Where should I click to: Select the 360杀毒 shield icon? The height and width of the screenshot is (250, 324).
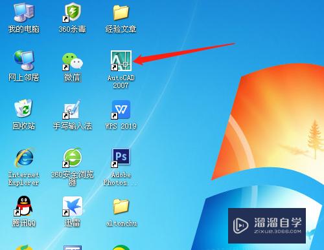tap(72, 12)
